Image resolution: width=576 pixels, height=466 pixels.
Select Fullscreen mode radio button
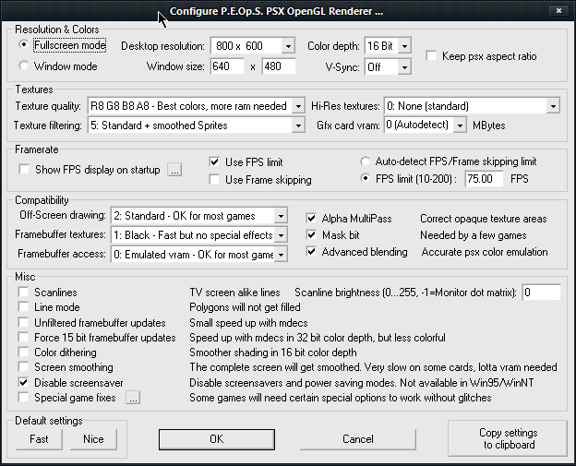(x=24, y=44)
